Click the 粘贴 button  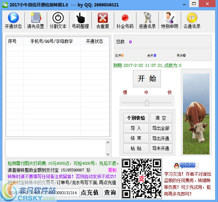[136, 148]
